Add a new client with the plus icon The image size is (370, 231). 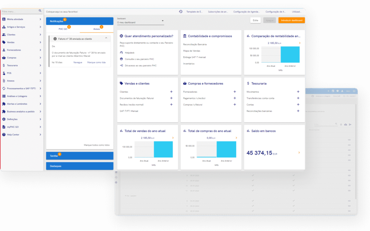click(171, 92)
